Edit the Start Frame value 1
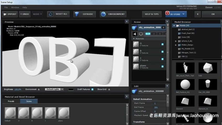222x125 pixels. tap(155, 103)
